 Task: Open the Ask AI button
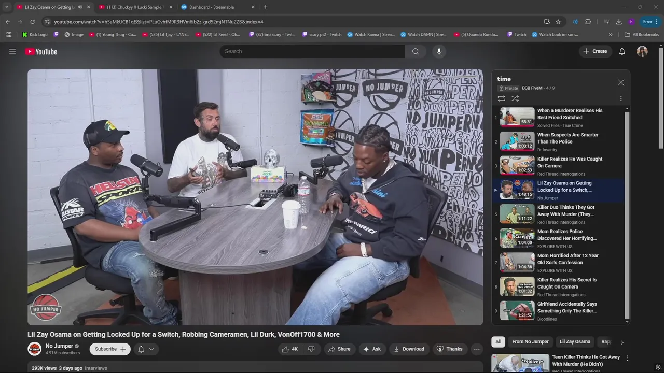point(372,349)
